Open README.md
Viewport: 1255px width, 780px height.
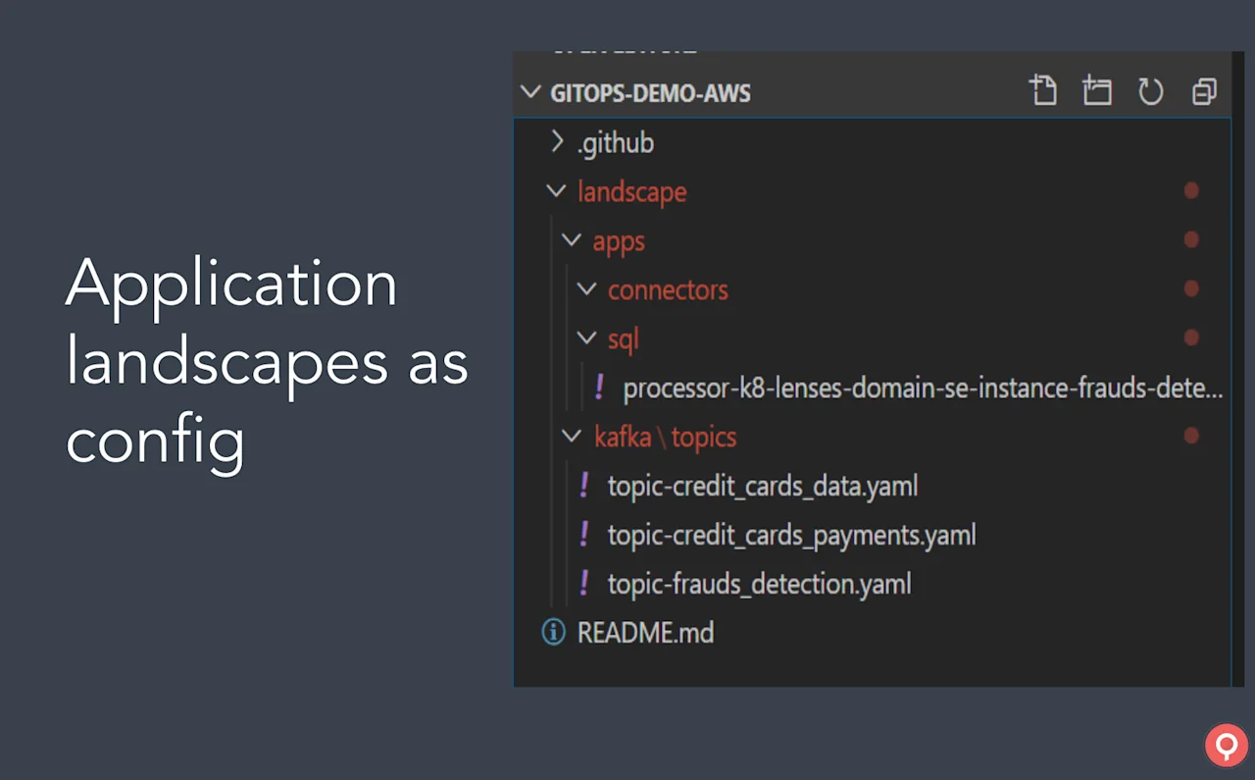pos(645,633)
